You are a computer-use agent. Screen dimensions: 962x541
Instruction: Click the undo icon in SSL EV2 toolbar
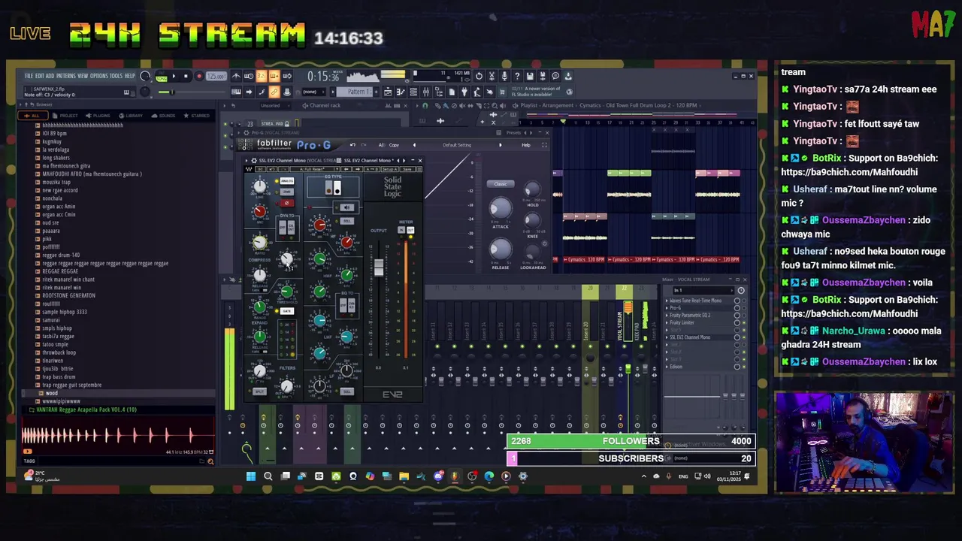[272, 169]
